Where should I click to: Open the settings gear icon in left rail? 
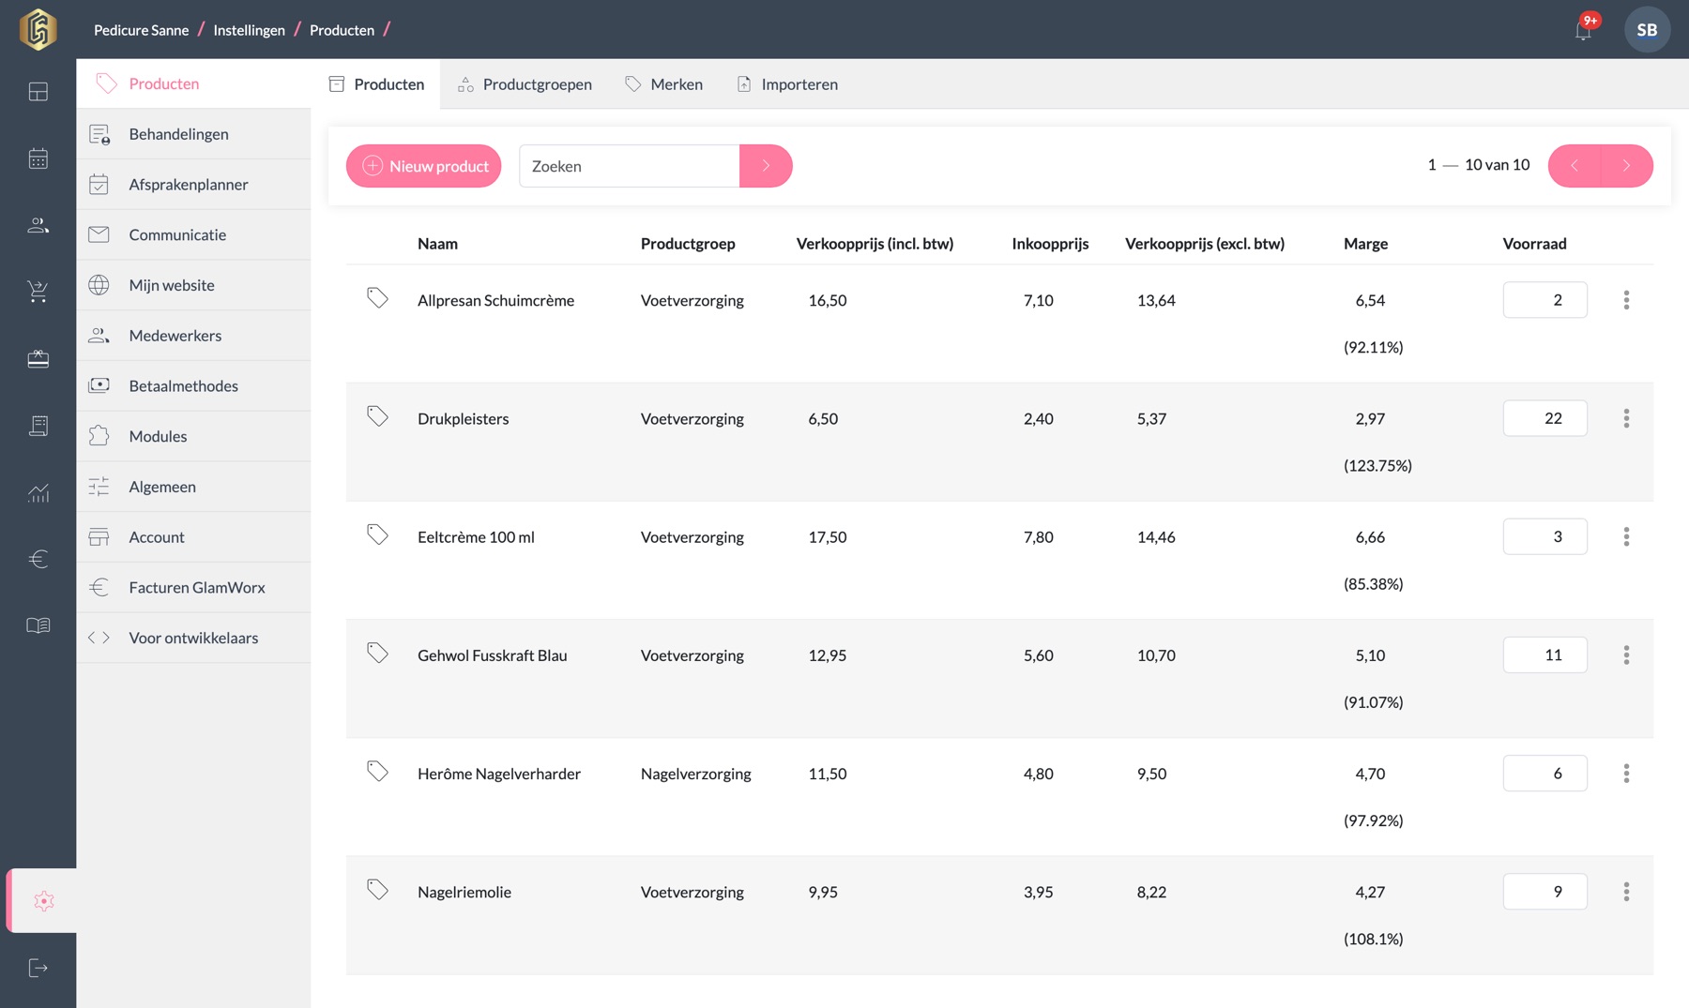[43, 900]
